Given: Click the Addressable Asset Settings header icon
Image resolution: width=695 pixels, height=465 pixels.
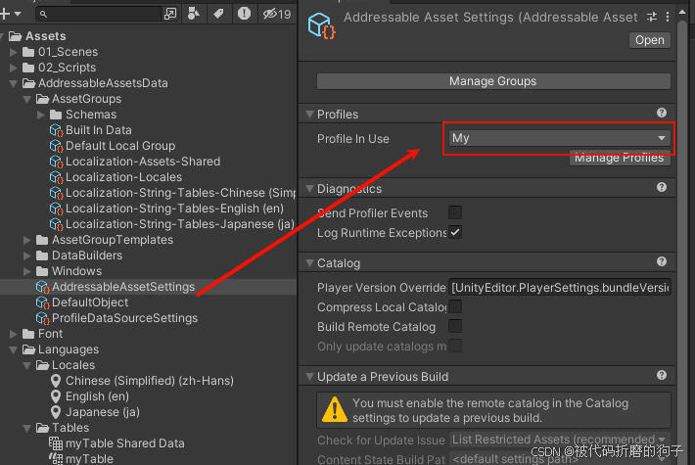Looking at the screenshot, I should point(321,25).
